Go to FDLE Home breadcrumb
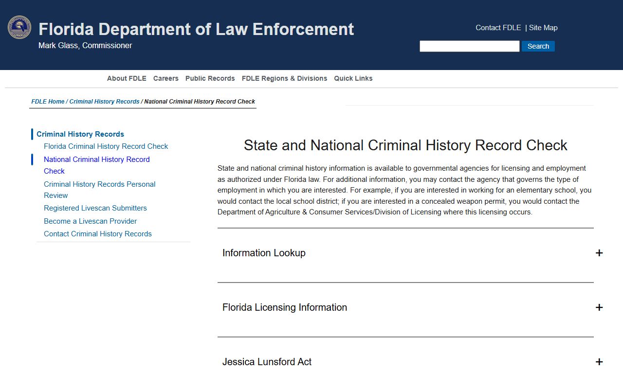 tap(48, 102)
